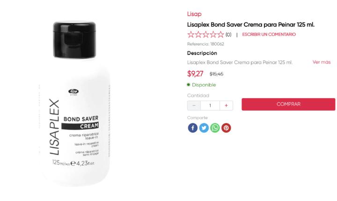The image size is (337, 201).
Task: Open the Lisap brand link
Action: [x=194, y=14]
